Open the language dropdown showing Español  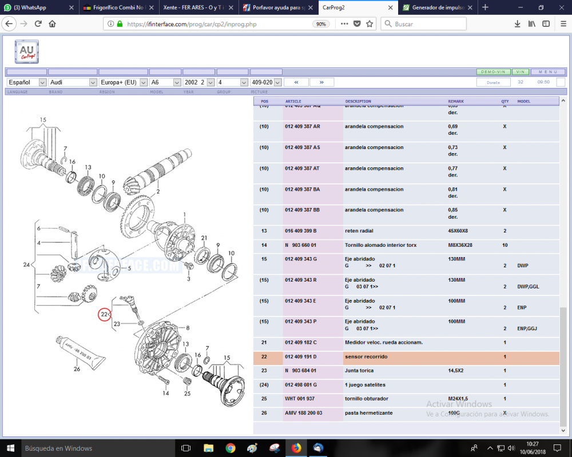(x=27, y=82)
